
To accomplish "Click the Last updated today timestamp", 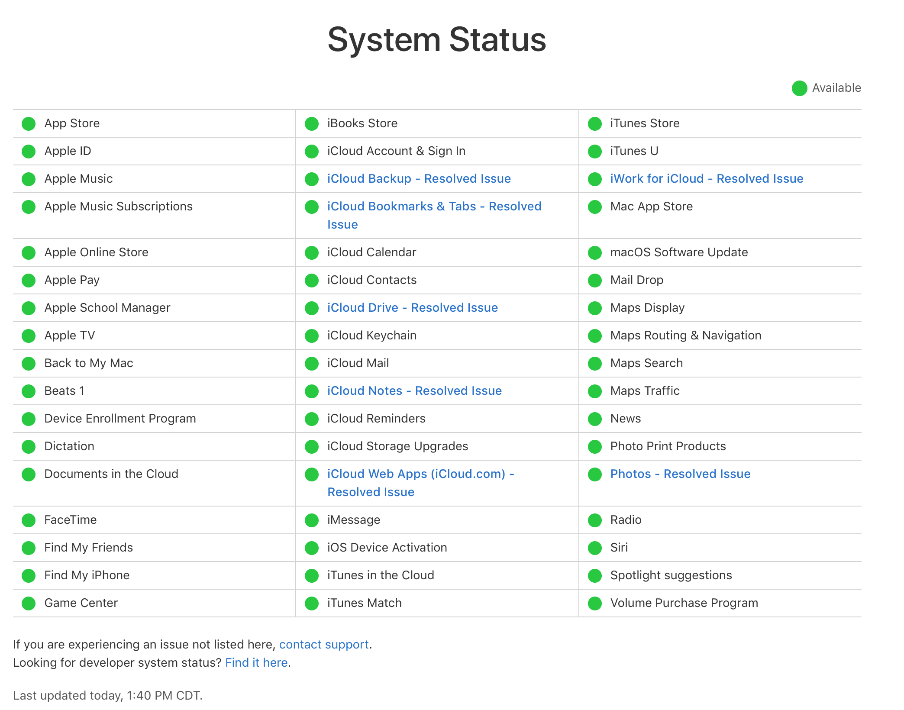I will 108,696.
